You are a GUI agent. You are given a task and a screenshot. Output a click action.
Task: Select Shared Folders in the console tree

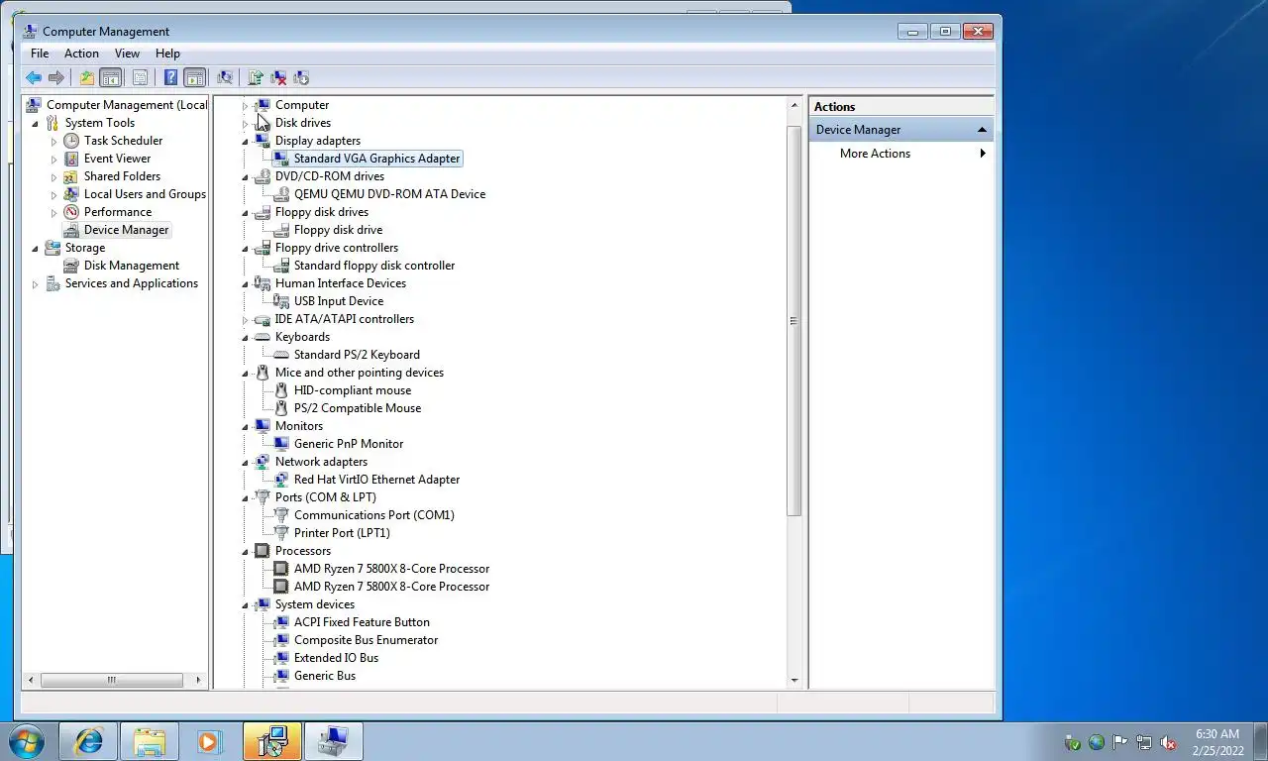(x=122, y=176)
